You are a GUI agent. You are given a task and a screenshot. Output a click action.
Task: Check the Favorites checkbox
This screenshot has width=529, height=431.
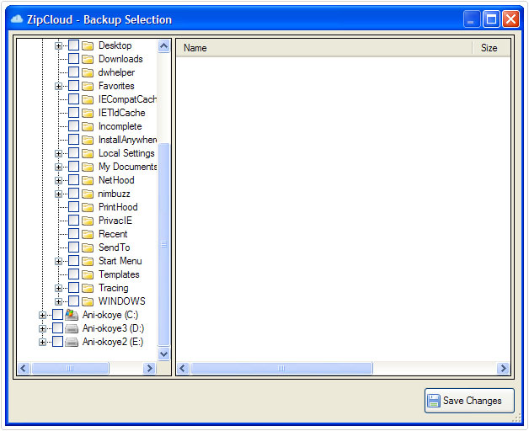pyautogui.click(x=73, y=86)
